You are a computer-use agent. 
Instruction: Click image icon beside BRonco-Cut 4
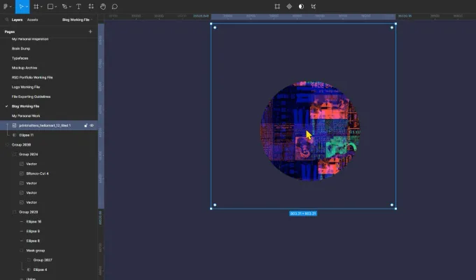(22, 174)
